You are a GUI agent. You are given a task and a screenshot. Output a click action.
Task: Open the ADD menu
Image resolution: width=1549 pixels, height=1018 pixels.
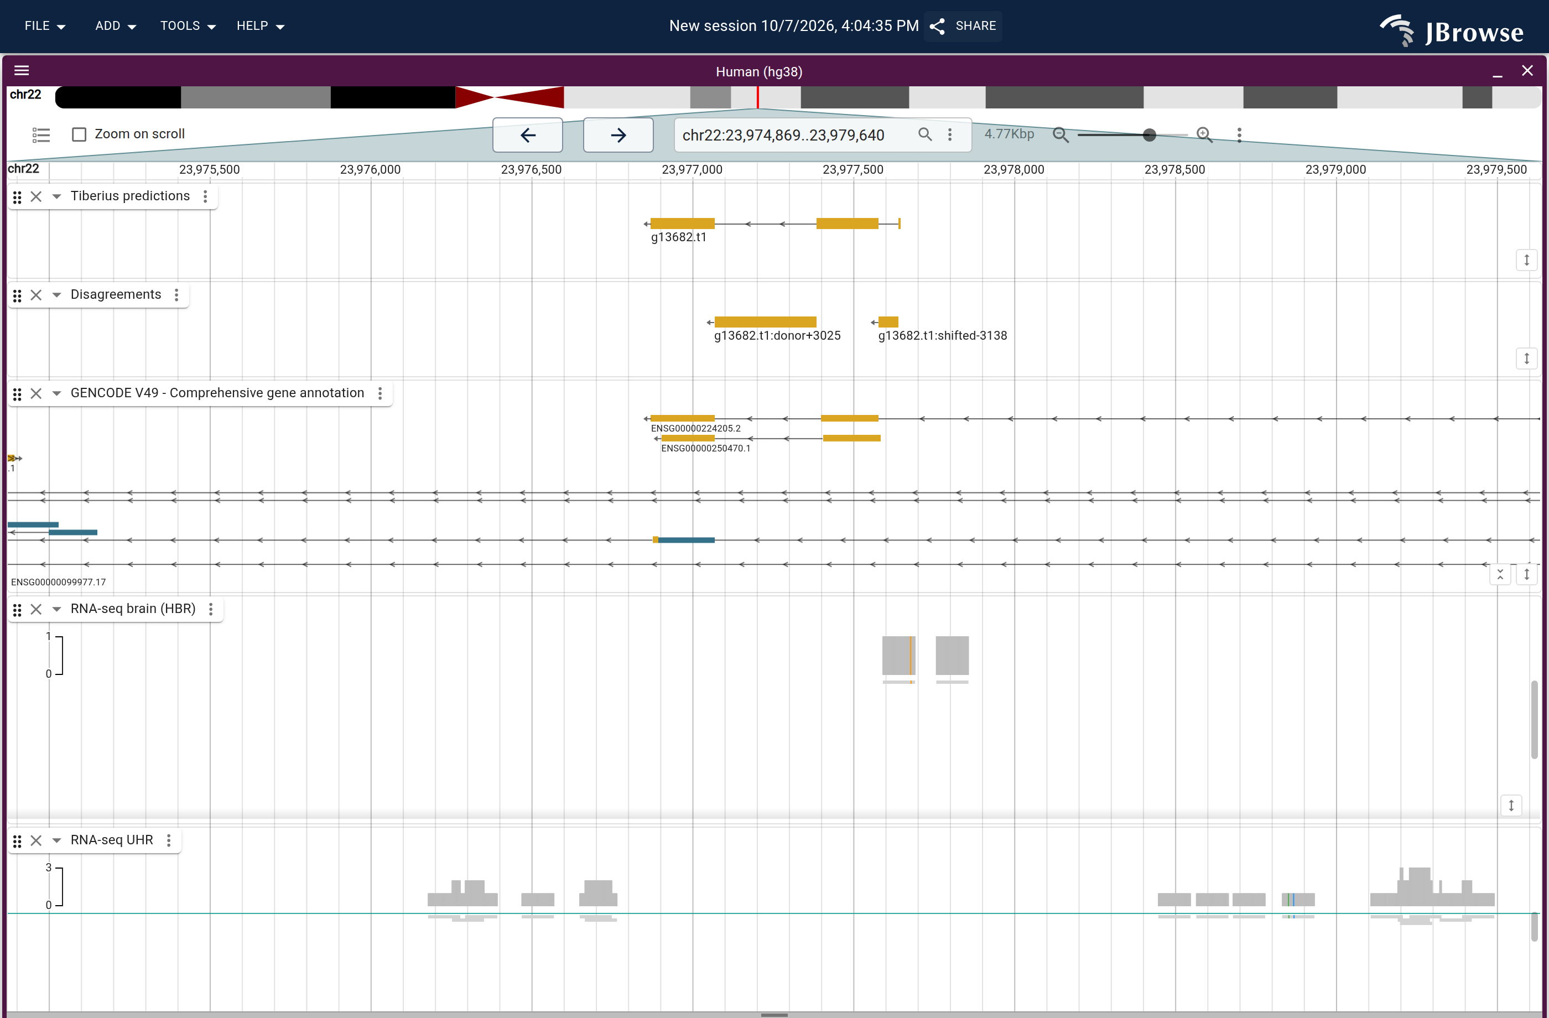(115, 26)
